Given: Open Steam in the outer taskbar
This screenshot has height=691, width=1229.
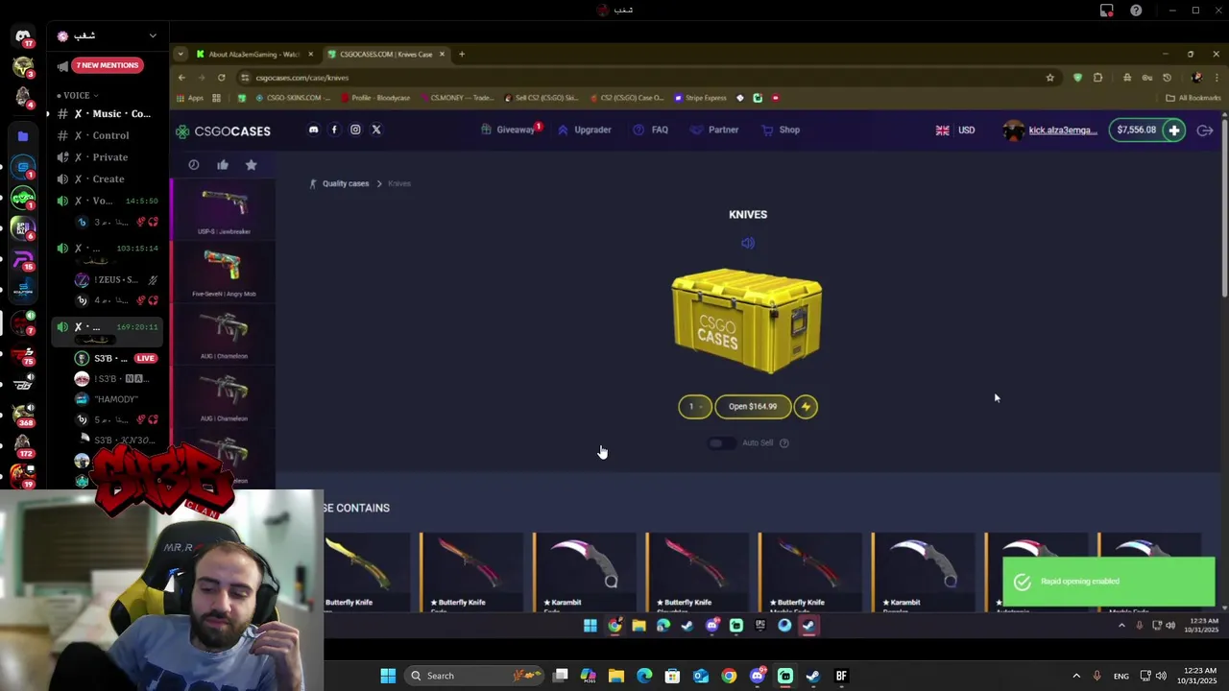Looking at the screenshot, I should pyautogui.click(x=813, y=676).
